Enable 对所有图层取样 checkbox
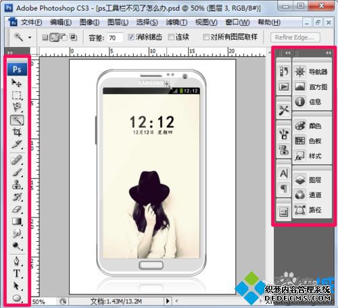The image size is (338, 308). pos(206,37)
